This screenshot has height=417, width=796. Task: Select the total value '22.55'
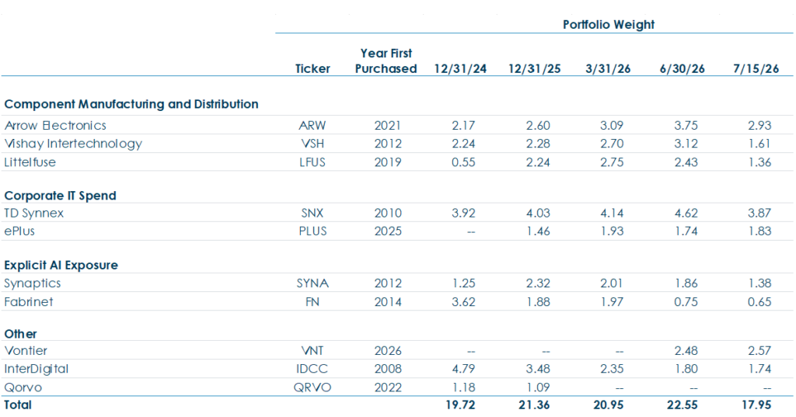click(x=683, y=405)
